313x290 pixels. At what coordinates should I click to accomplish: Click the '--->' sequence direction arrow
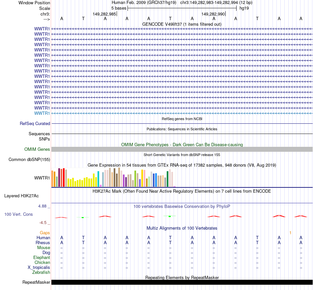[x=47, y=19]
